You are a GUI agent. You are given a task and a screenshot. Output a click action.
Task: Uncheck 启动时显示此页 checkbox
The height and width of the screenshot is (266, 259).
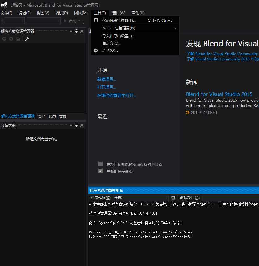[100, 171]
